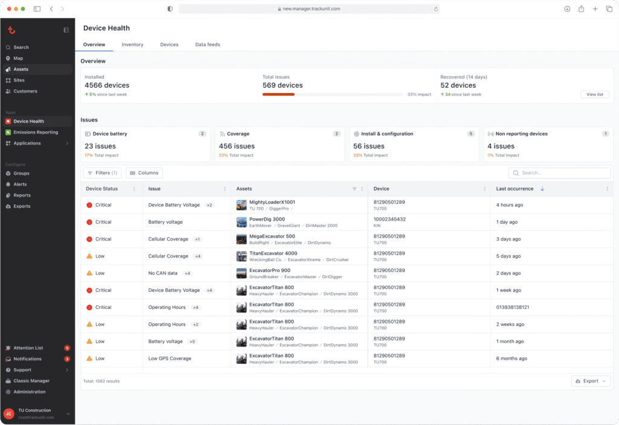Click the Trackunit logo icon
The height and width of the screenshot is (425, 619).
coord(11,30)
